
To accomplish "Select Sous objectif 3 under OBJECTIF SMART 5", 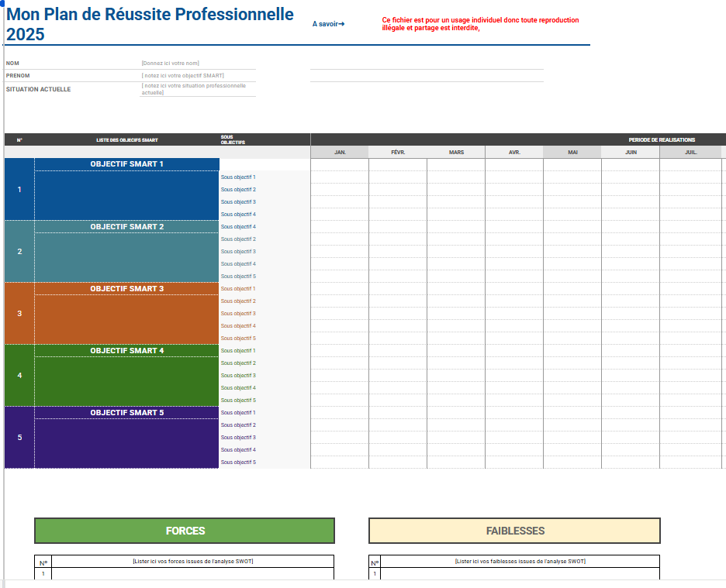I will tap(237, 437).
